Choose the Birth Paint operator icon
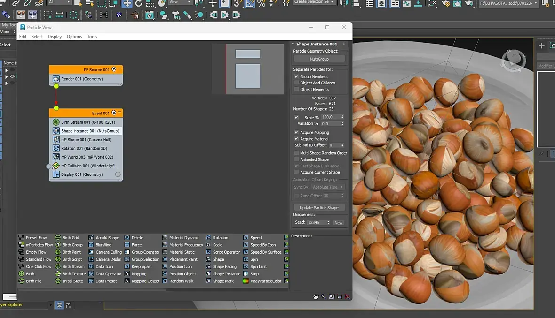This screenshot has height=318, width=555. 58,252
